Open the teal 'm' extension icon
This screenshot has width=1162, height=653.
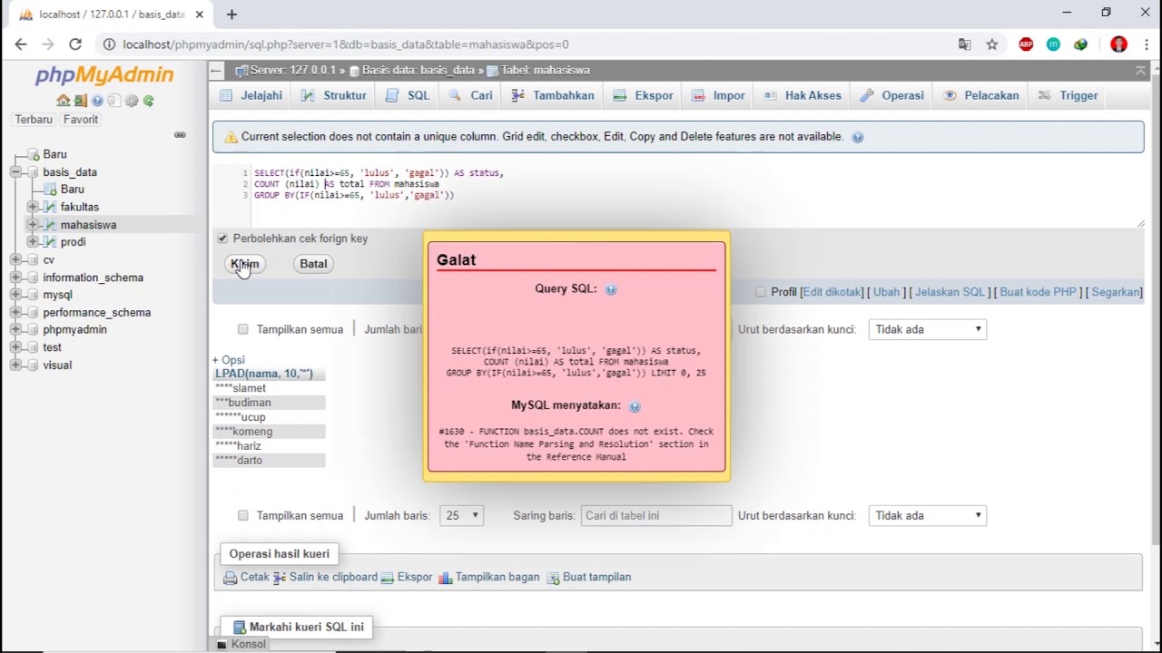coord(1053,44)
